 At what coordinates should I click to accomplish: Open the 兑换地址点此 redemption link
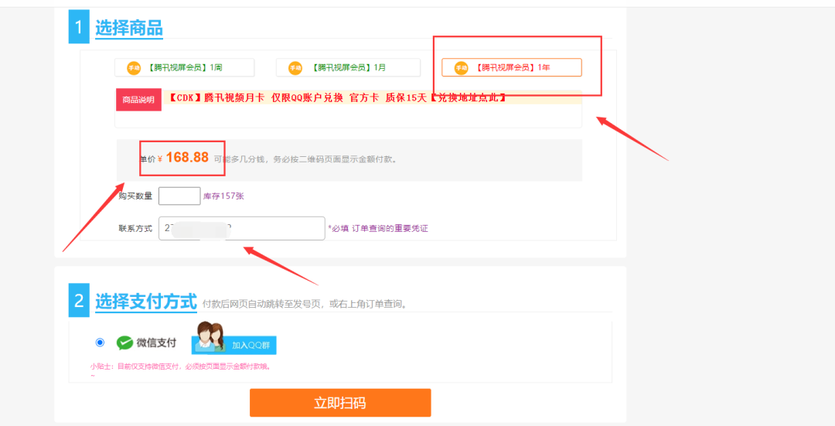click(x=468, y=98)
